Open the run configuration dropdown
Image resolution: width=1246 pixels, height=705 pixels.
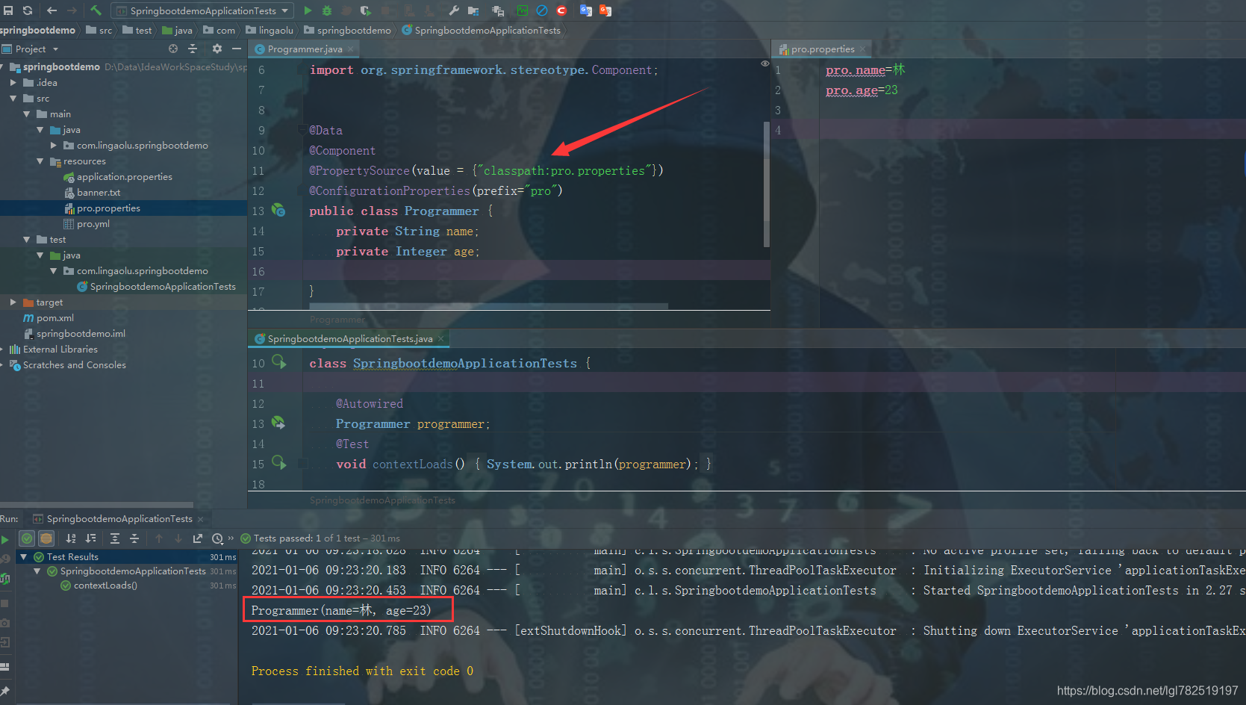pos(203,10)
